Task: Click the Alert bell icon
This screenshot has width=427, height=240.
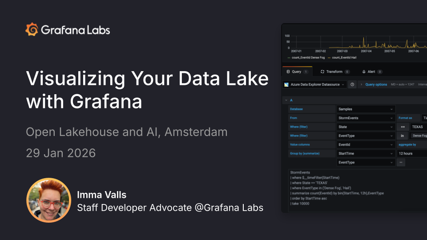Action: (x=363, y=72)
